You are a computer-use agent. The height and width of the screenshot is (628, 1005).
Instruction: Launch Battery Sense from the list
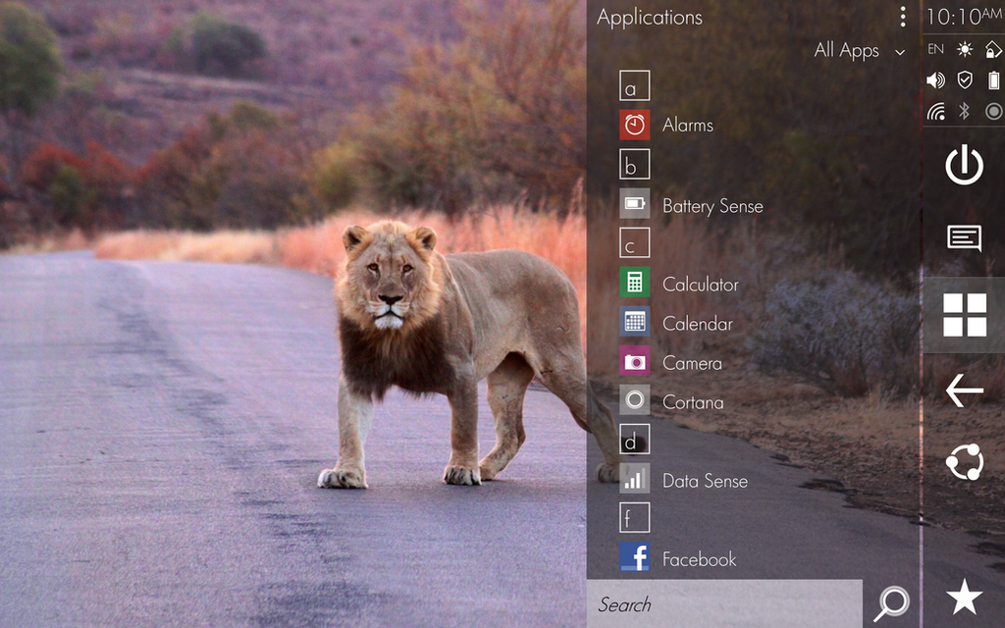coord(692,205)
